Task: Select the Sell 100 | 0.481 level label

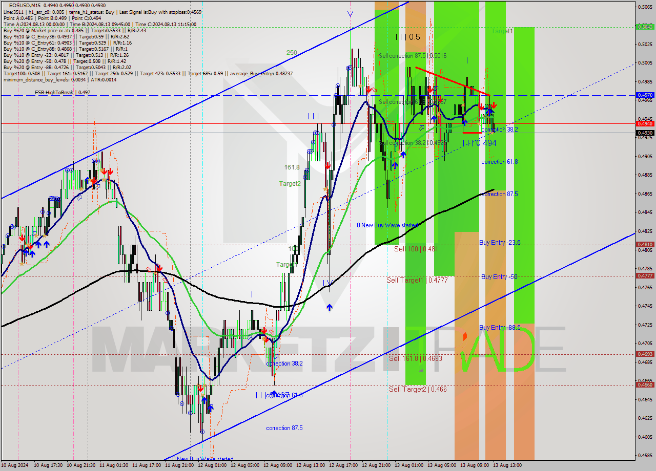Action: point(416,249)
